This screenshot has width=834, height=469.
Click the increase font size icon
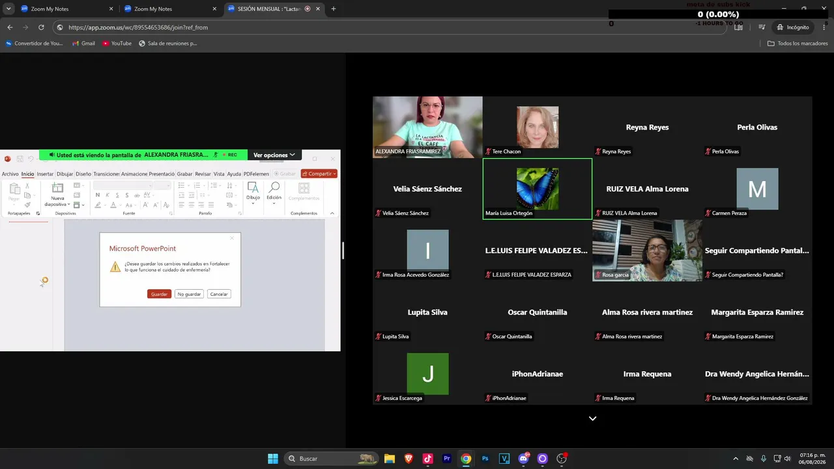click(145, 205)
